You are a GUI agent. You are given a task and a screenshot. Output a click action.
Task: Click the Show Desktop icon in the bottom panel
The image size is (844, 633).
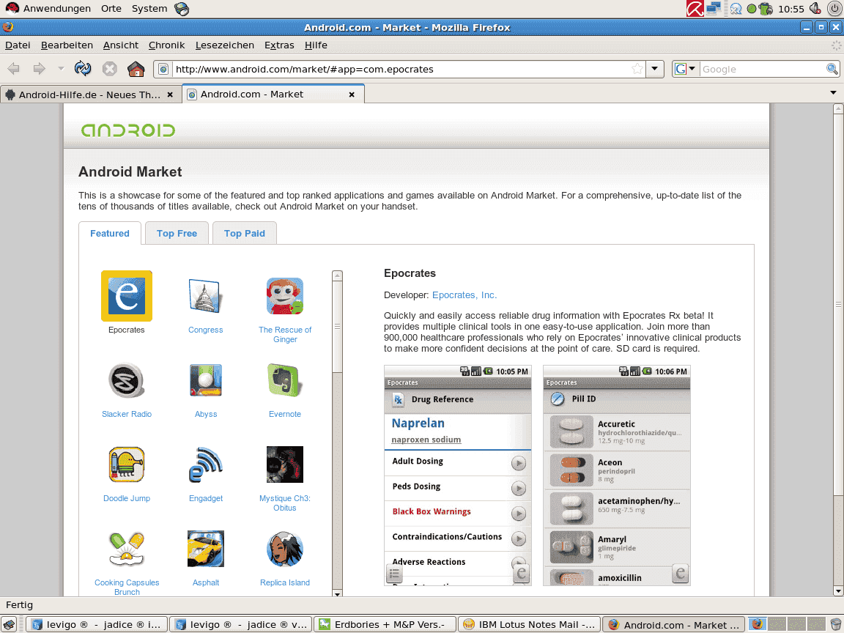point(9,624)
